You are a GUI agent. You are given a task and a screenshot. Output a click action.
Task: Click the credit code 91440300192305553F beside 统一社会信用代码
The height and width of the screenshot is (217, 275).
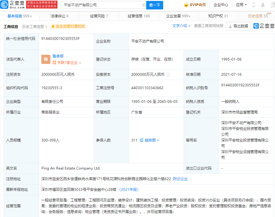[x=60, y=38]
